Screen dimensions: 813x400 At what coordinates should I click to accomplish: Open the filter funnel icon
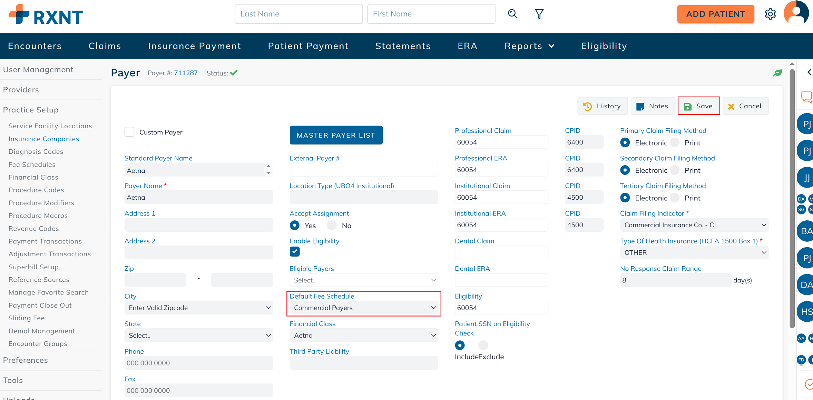pyautogui.click(x=539, y=14)
